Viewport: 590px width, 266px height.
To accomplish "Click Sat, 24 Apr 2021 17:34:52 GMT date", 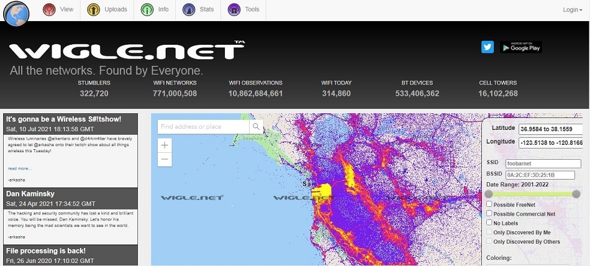I will (x=51, y=204).
